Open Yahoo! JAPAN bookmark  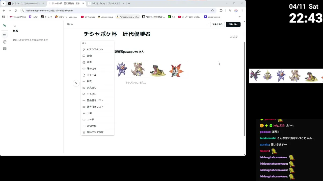tap(18, 17)
